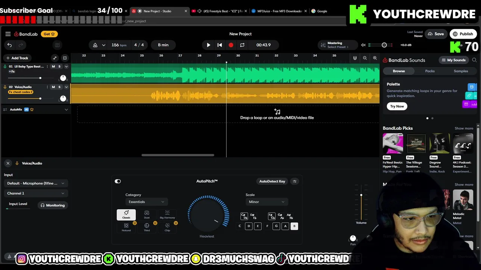Open the virtual piano keyboard icon
The height and width of the screenshot is (270, 481).
point(57,45)
